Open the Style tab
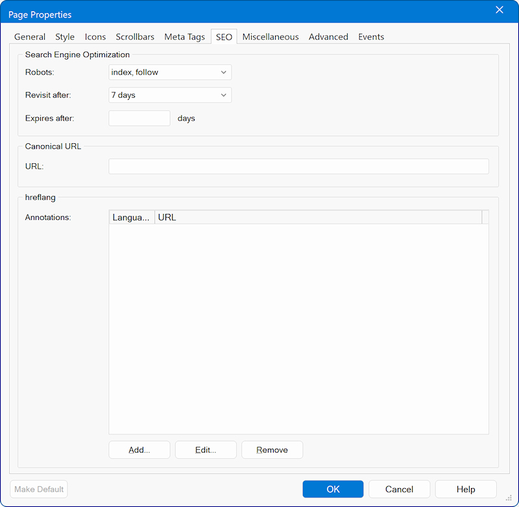 (x=65, y=37)
